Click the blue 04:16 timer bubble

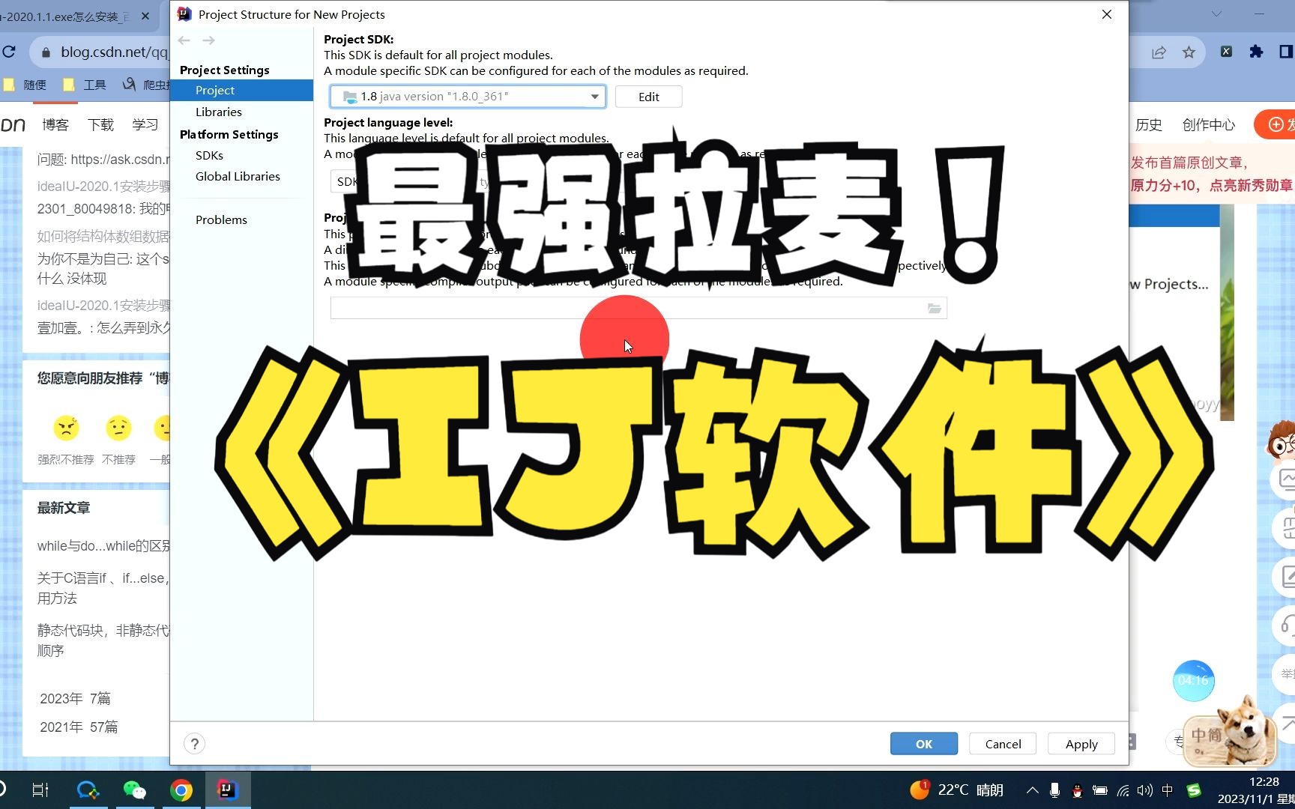click(1193, 681)
